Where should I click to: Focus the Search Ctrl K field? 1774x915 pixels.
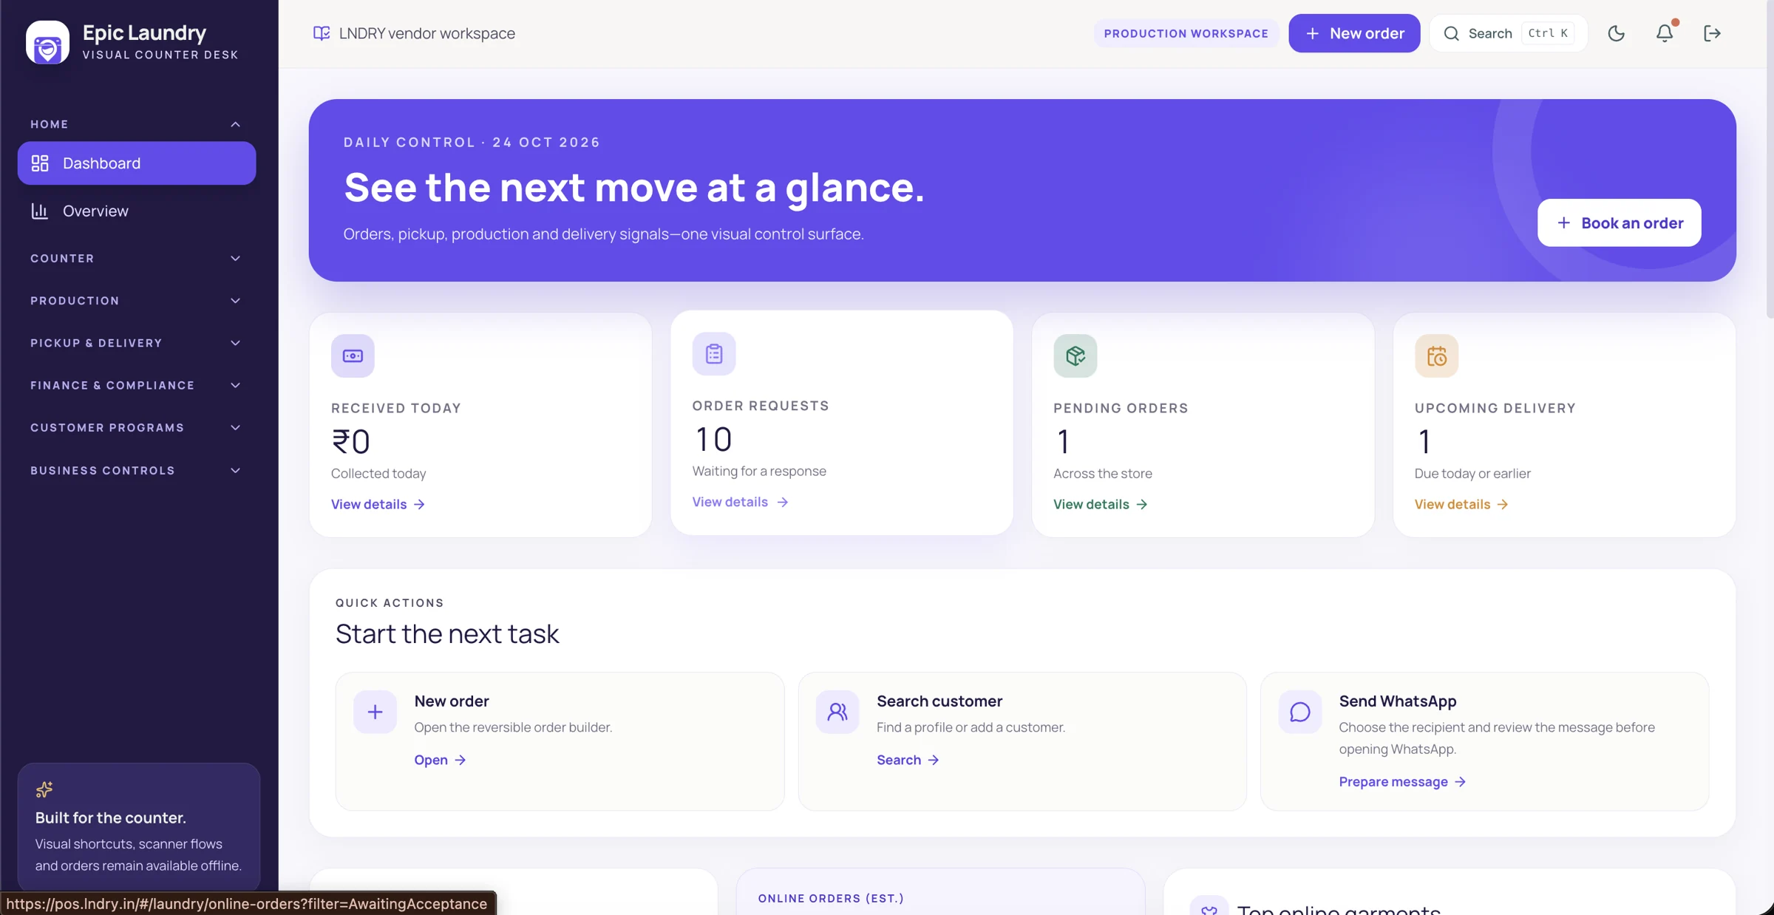coord(1508,33)
